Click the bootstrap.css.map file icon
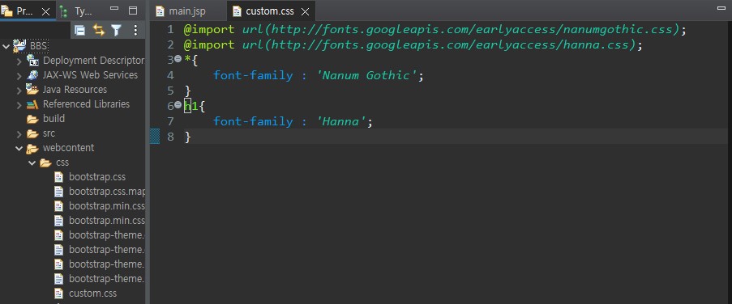The height and width of the screenshot is (304, 732). click(58, 192)
